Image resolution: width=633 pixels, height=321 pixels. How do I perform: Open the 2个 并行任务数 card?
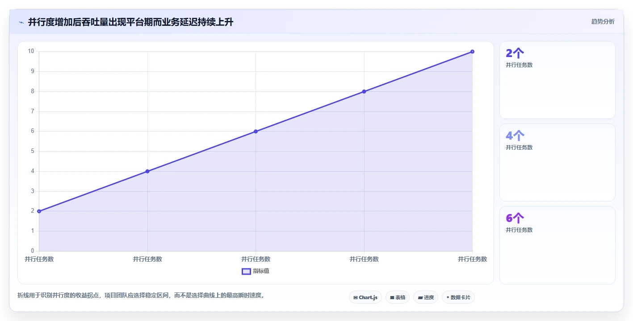pyautogui.click(x=558, y=80)
